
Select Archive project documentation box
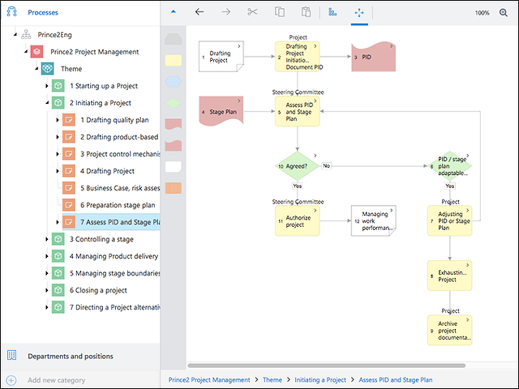[x=449, y=330]
